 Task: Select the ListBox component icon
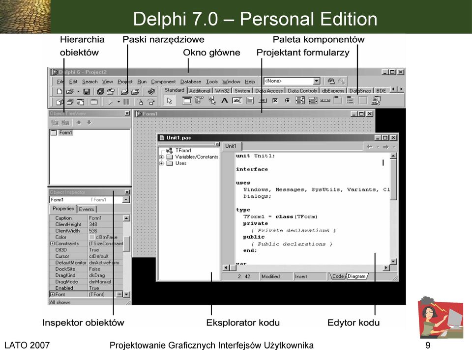tap(300, 100)
